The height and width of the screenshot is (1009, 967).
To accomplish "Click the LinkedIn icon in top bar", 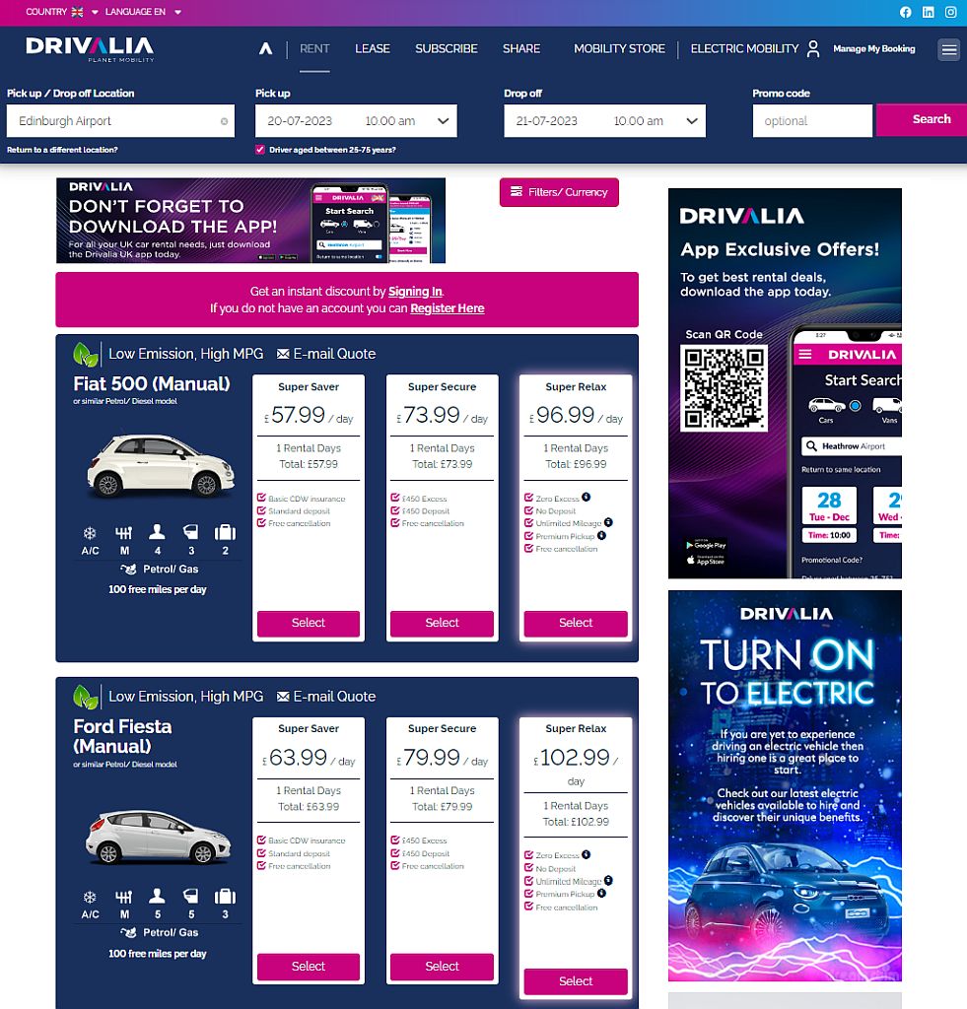I will pyautogui.click(x=928, y=12).
